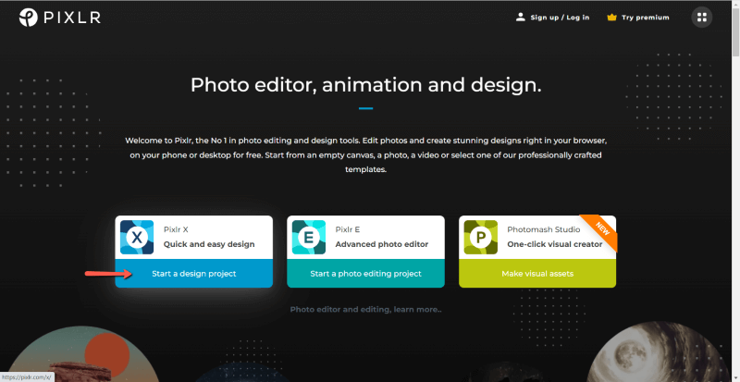The width and height of the screenshot is (740, 382).
Task: Click the page heading 'Photo editor, animation and design.'
Action: click(365, 85)
